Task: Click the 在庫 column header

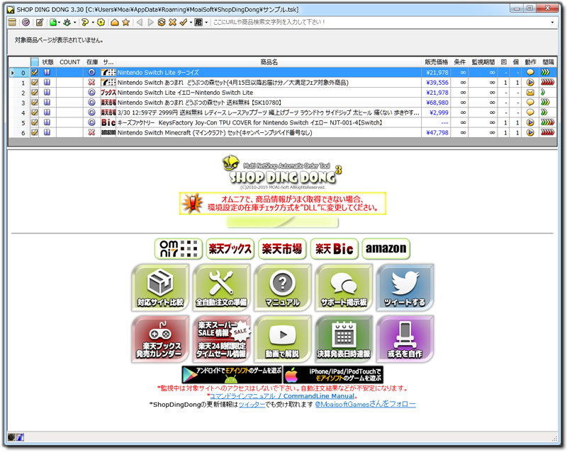Action: [92, 62]
